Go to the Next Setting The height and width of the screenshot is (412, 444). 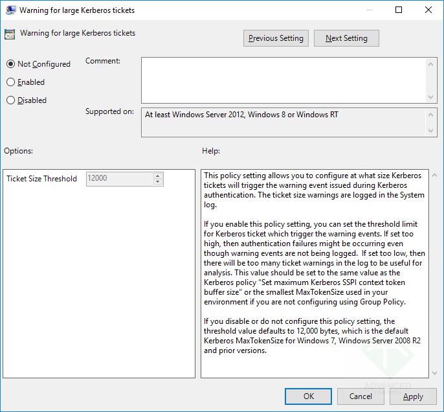tap(346, 38)
